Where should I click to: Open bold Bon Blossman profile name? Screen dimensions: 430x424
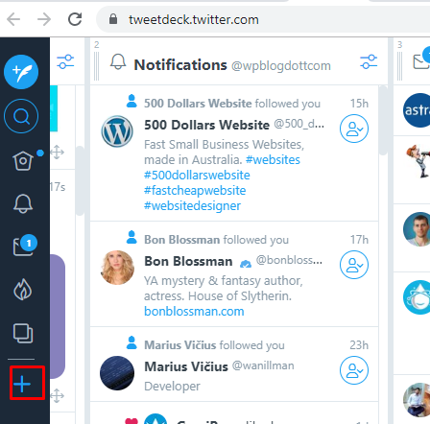pos(188,261)
